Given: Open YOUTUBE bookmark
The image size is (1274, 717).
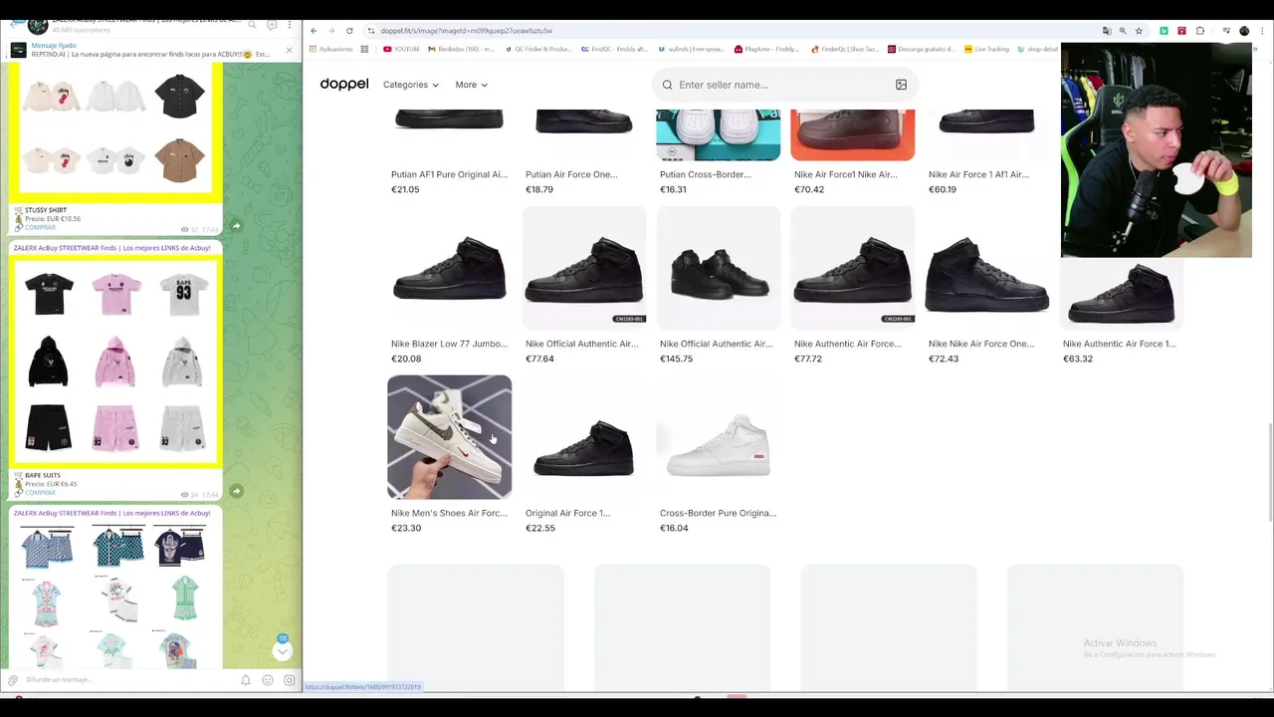Looking at the screenshot, I should coord(401,49).
